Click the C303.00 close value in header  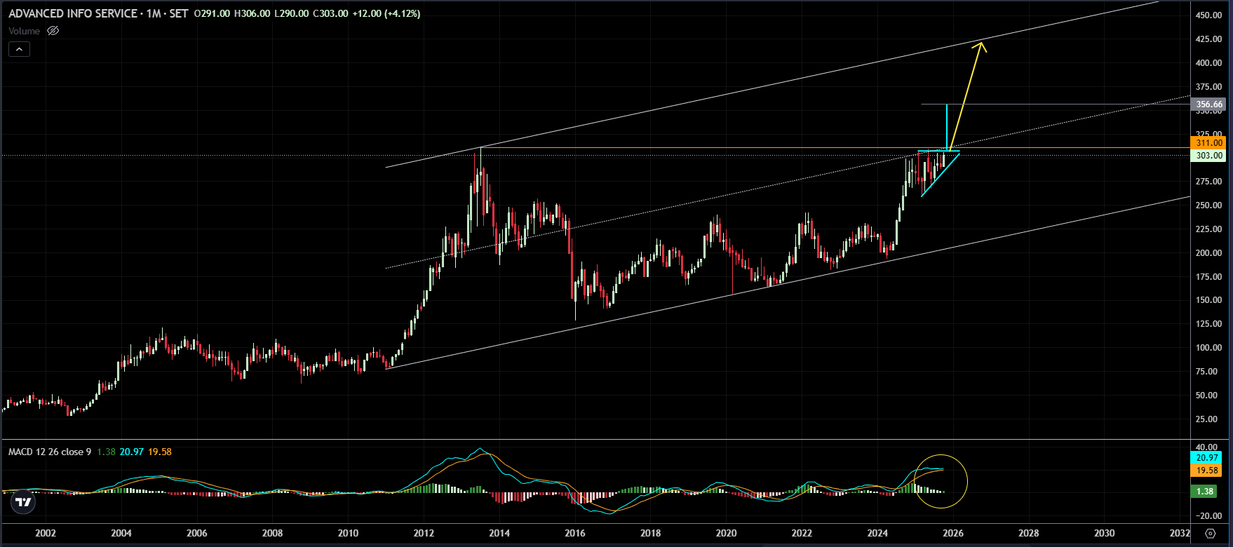[x=330, y=13]
